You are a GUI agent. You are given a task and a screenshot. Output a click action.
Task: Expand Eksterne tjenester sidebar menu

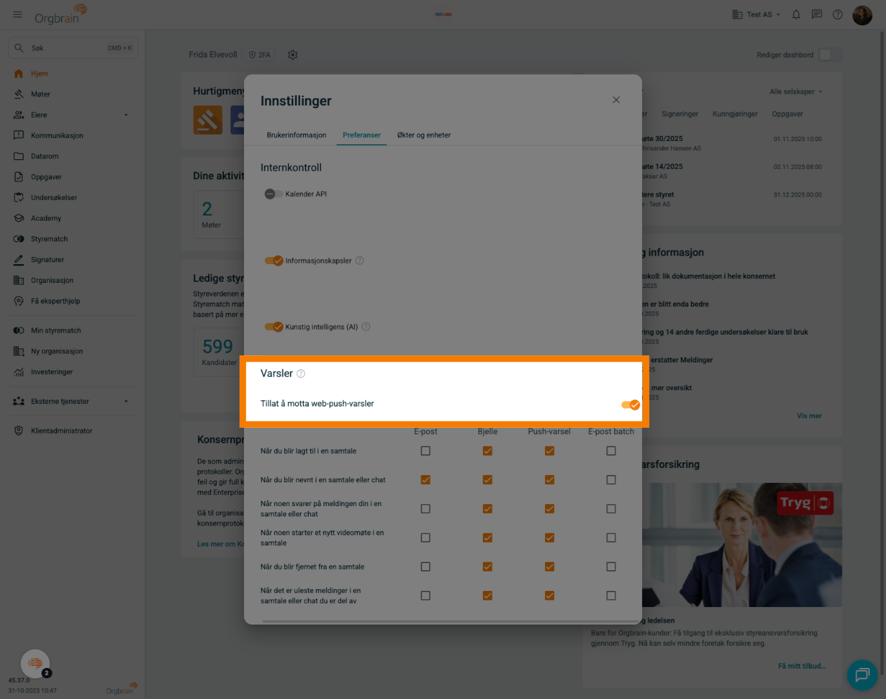(126, 401)
